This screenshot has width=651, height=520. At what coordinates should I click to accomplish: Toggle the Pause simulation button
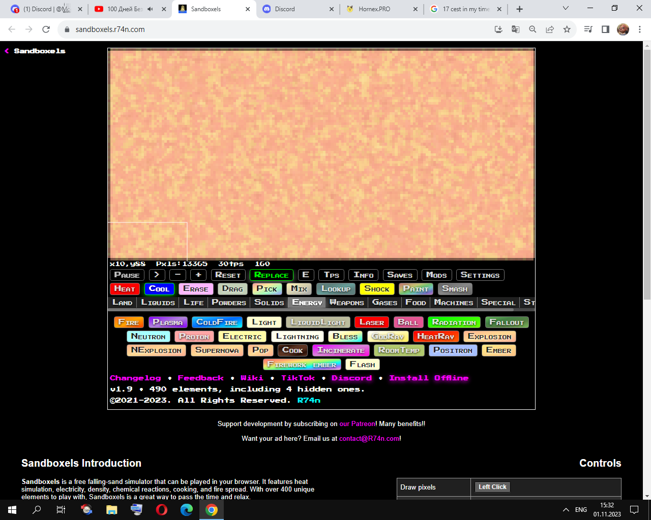tap(127, 275)
